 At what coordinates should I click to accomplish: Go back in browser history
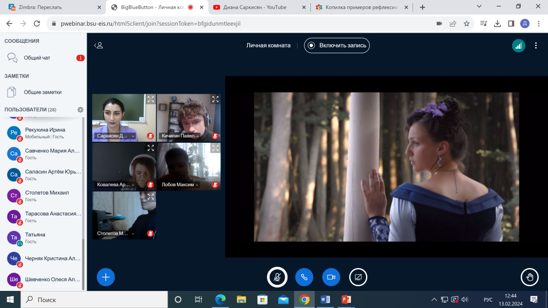coord(10,24)
